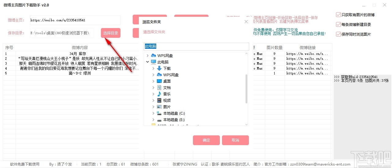Click the 音乐 note icon
Screen dimensions: 392x168
coord(159,94)
